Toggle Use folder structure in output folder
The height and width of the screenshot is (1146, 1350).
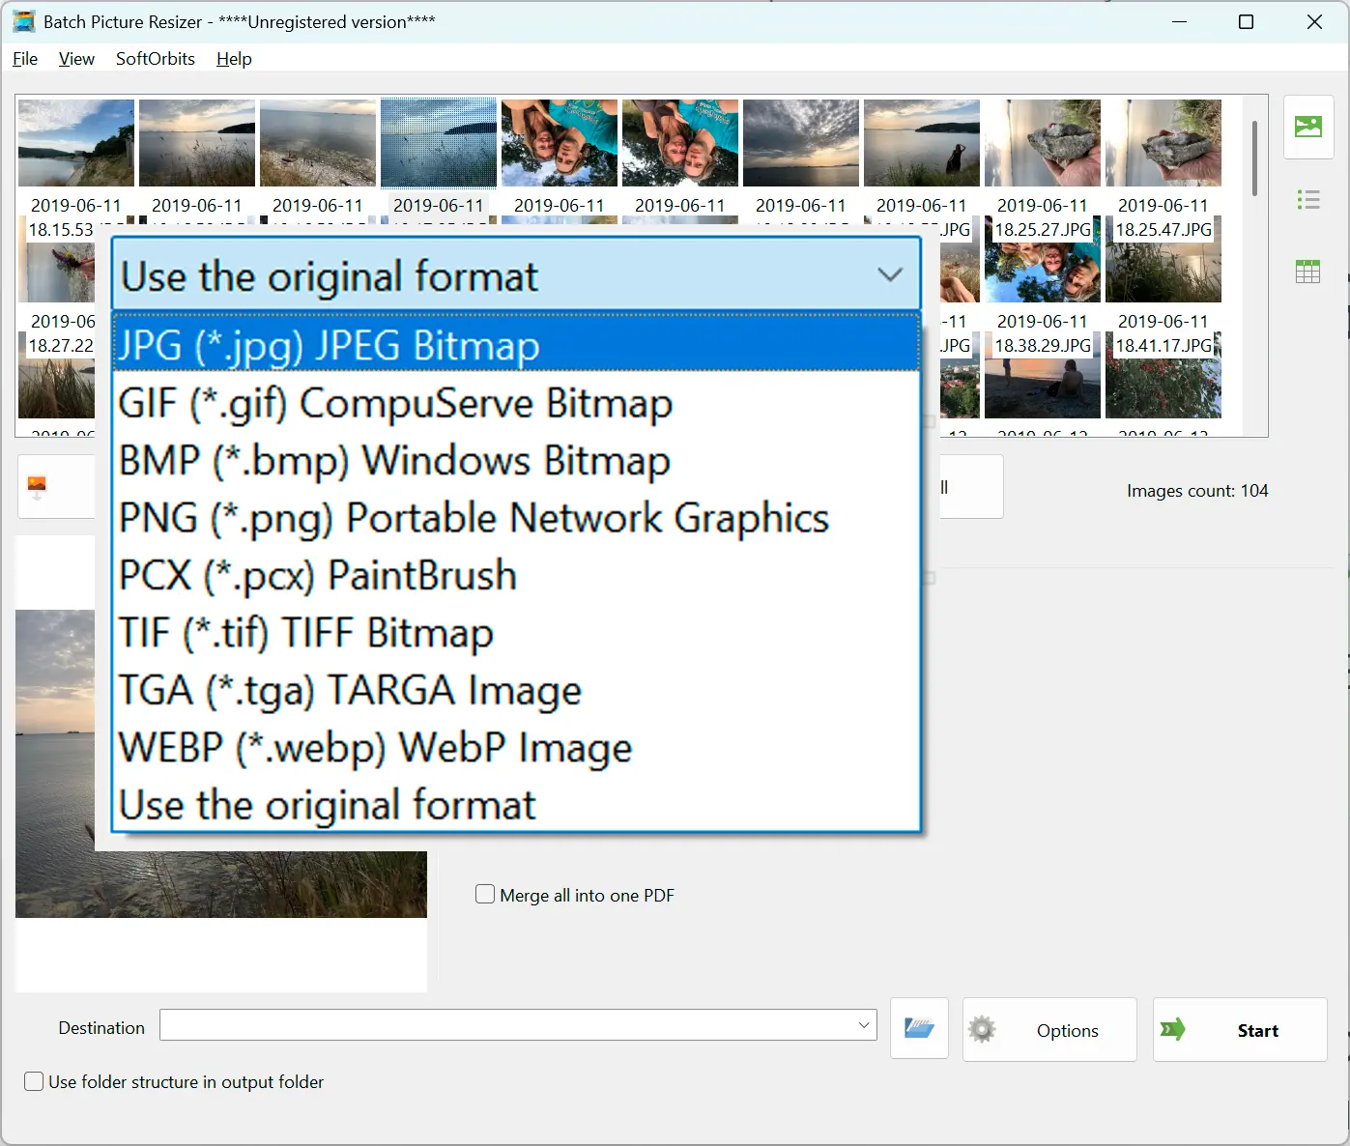[x=34, y=1082]
